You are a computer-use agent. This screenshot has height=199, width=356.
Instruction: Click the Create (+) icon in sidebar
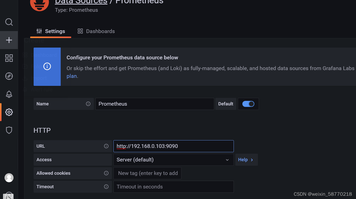coord(9,40)
